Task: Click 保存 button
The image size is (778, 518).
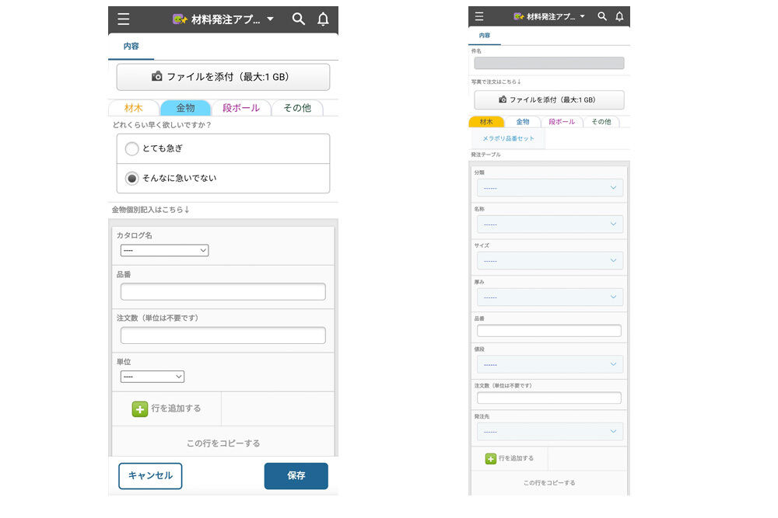Action: pyautogui.click(x=296, y=476)
